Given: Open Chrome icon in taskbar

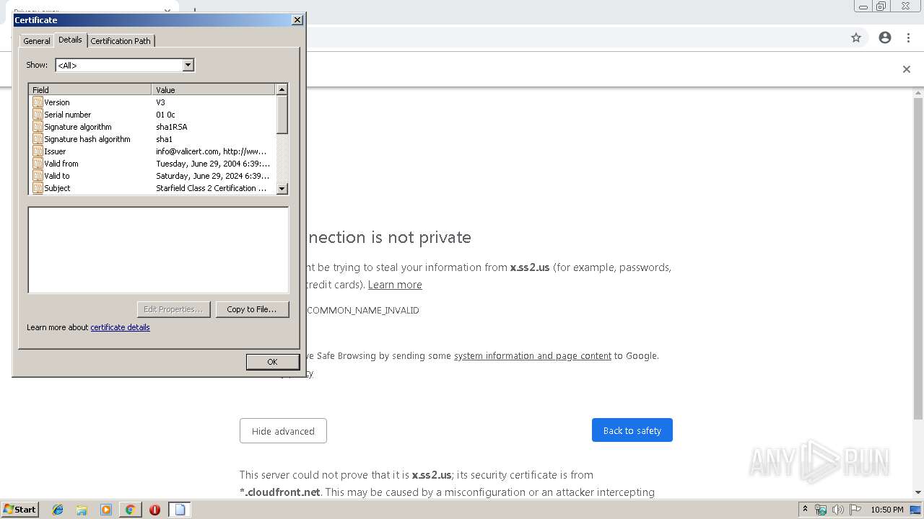Looking at the screenshot, I should (130, 510).
